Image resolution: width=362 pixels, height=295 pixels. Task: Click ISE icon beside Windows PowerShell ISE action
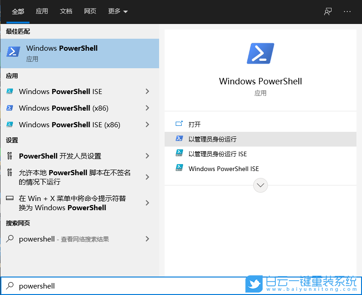tap(179, 168)
